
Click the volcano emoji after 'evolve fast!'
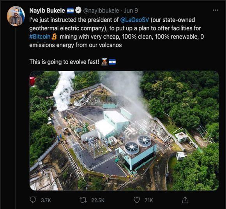point(104,62)
